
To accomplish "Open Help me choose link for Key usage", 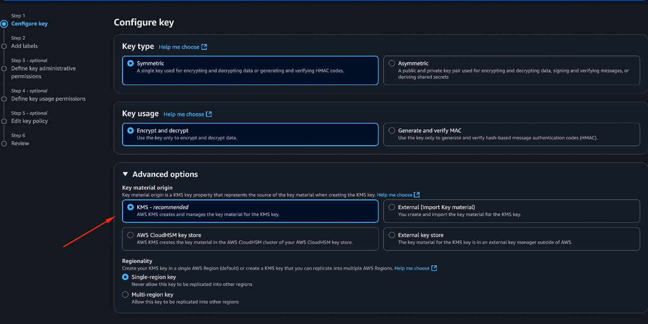I will (x=184, y=114).
